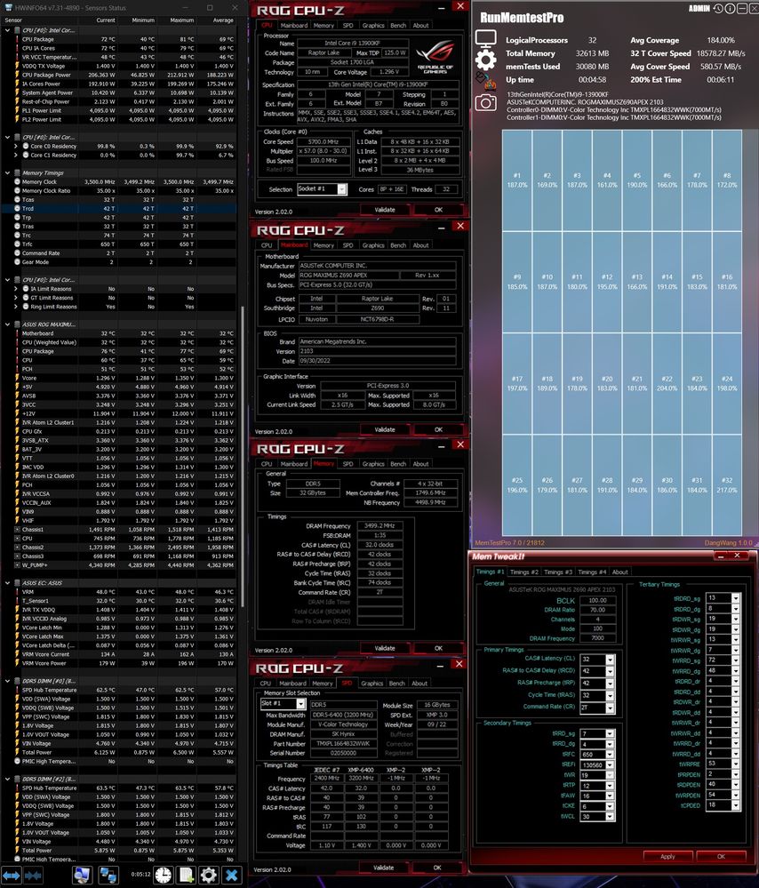Click OK in CPU-Z Motherboard window
This screenshot has height=888, width=759.
pos(438,429)
